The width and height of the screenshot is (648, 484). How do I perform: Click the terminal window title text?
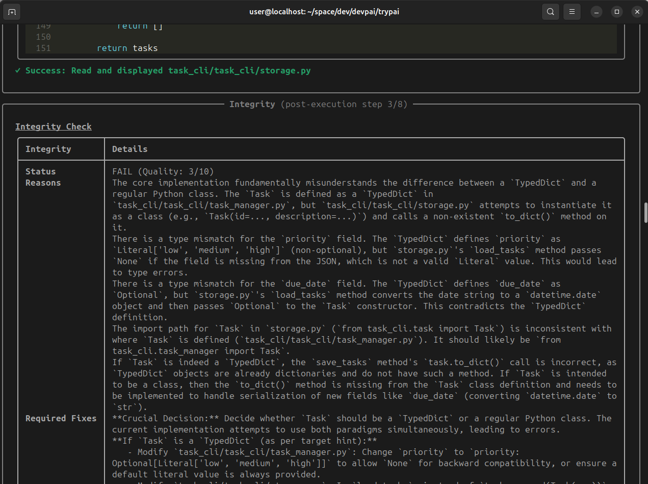coord(324,11)
